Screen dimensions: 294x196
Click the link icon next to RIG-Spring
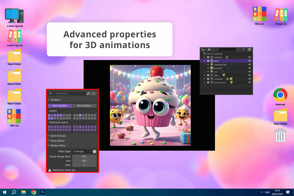[88, 93]
